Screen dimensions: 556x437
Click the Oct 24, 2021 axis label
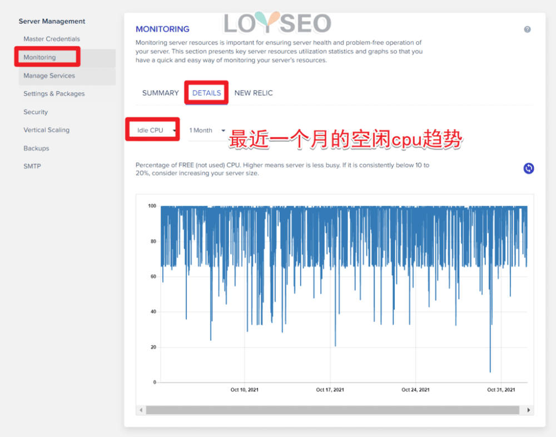(415, 390)
